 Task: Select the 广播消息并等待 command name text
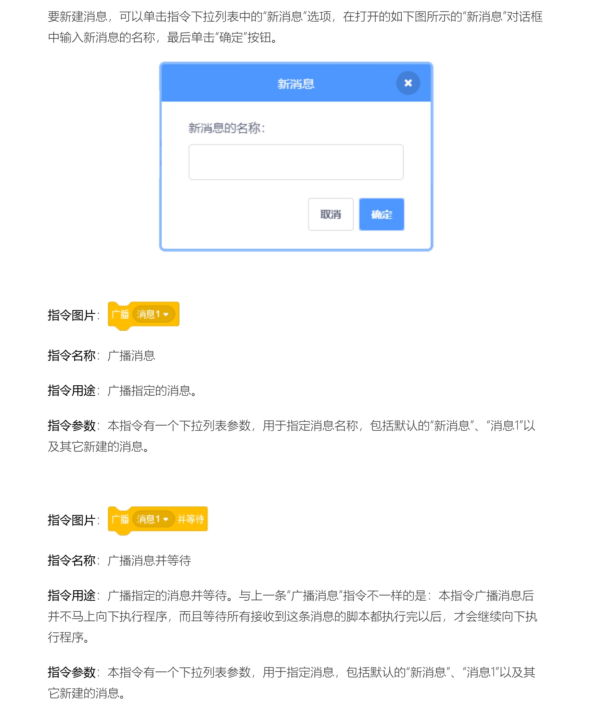(149, 560)
